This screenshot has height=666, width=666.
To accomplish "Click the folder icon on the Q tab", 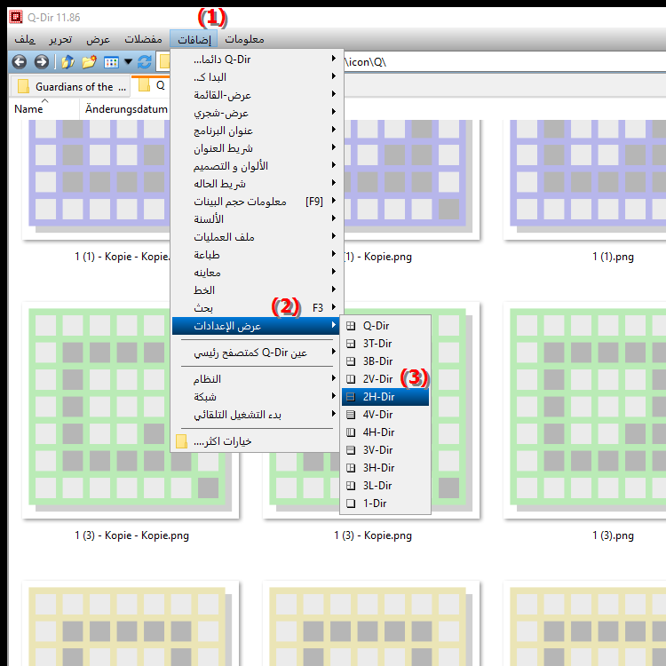I will pos(145,85).
